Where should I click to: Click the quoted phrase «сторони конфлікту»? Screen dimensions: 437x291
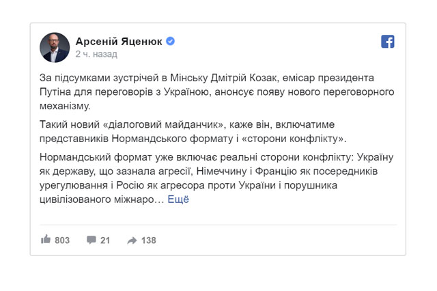pos(292,139)
